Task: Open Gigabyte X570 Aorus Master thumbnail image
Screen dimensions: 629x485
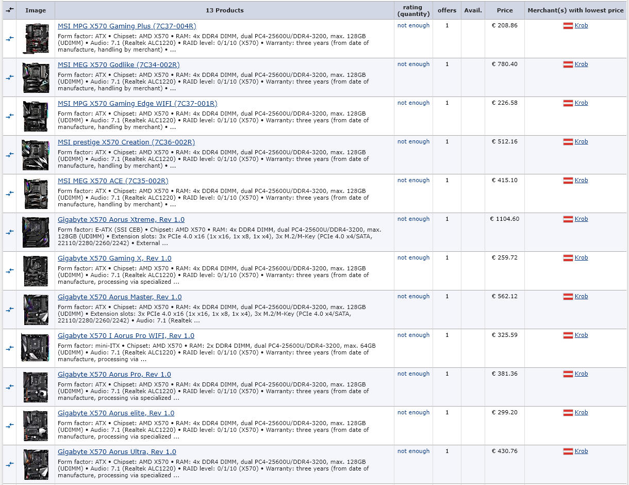Action: click(36, 310)
